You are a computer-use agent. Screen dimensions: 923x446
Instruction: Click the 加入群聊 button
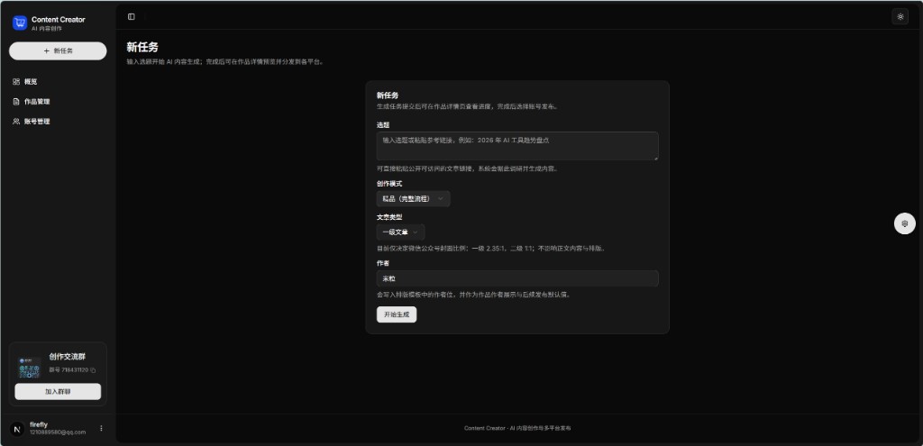coord(58,391)
